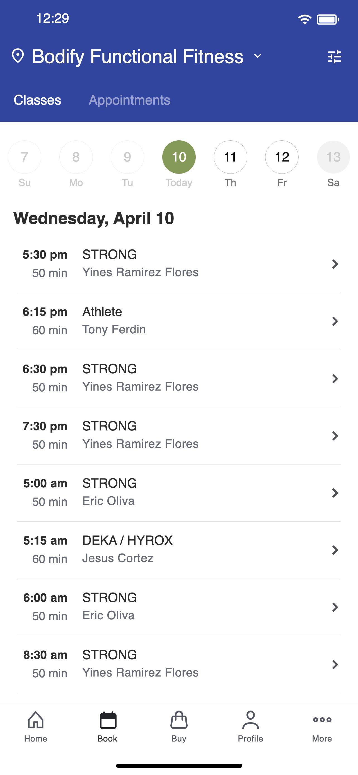Image resolution: width=358 pixels, height=775 pixels.
Task: Select Friday the 12th date
Action: click(x=282, y=157)
